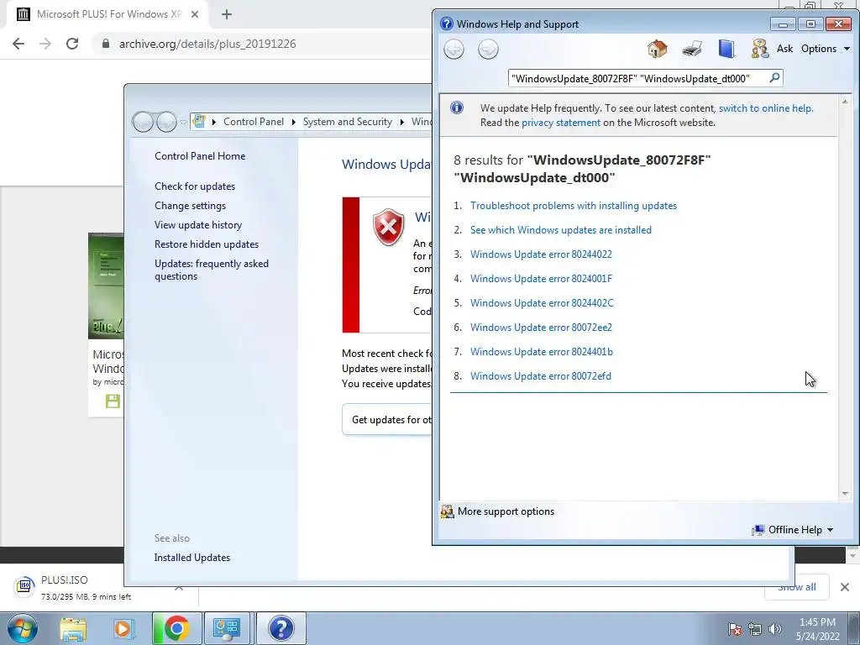The image size is (860, 645).
Task: Open the recent pages dropdown in Control Panel
Action: [183, 122]
